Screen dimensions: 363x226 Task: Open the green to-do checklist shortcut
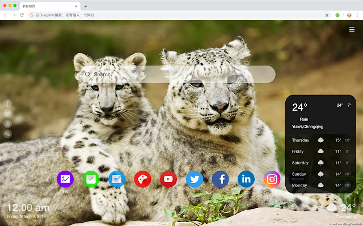pyautogui.click(x=91, y=179)
